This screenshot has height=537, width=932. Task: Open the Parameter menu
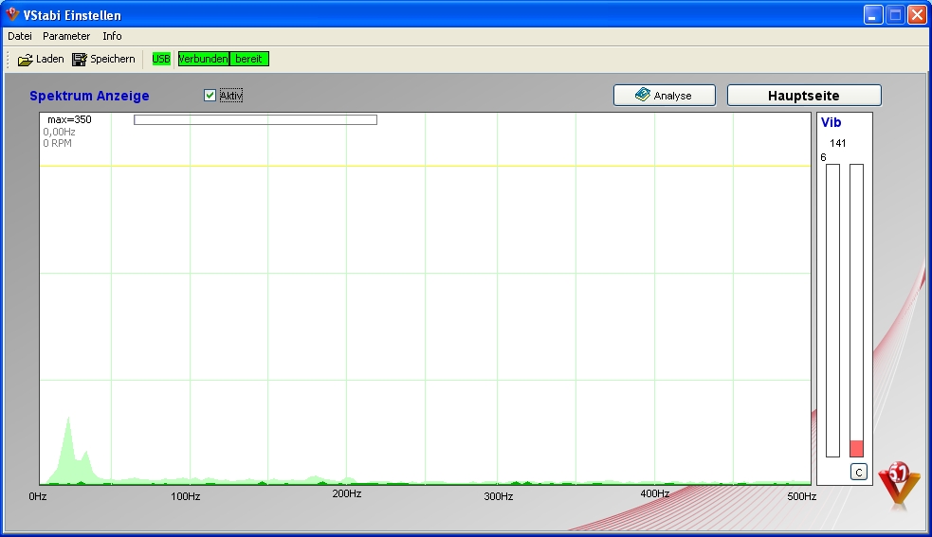tap(66, 36)
